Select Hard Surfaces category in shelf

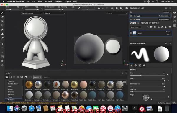(x=13, y=84)
